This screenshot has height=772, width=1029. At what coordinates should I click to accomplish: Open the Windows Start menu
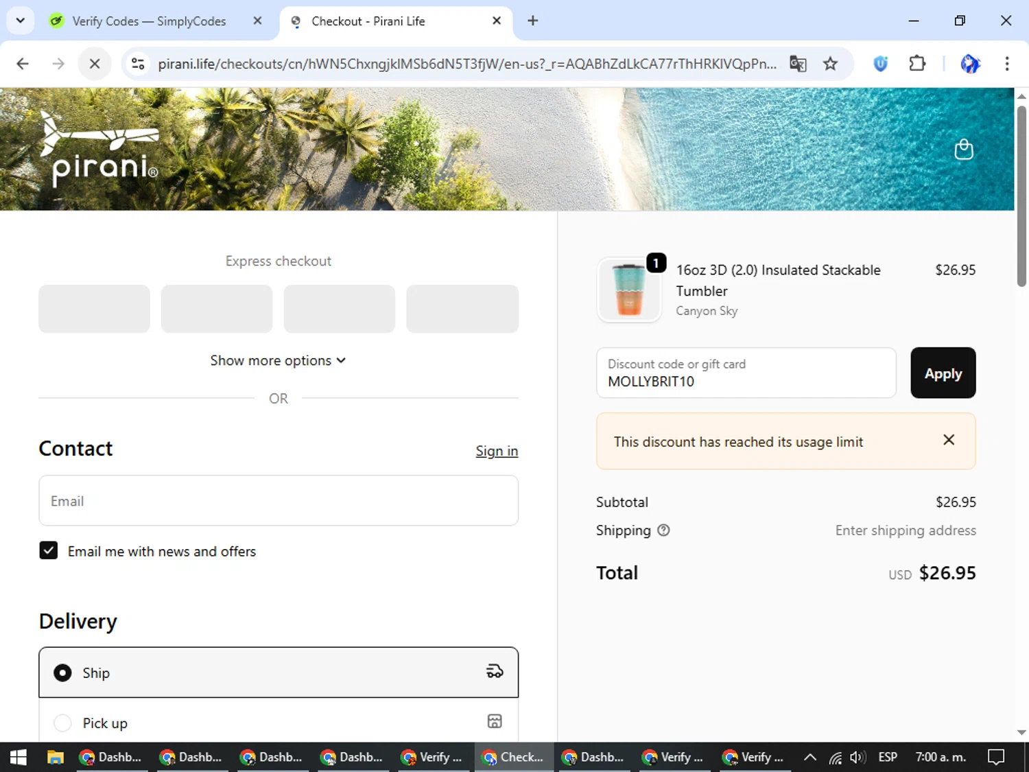(x=19, y=757)
